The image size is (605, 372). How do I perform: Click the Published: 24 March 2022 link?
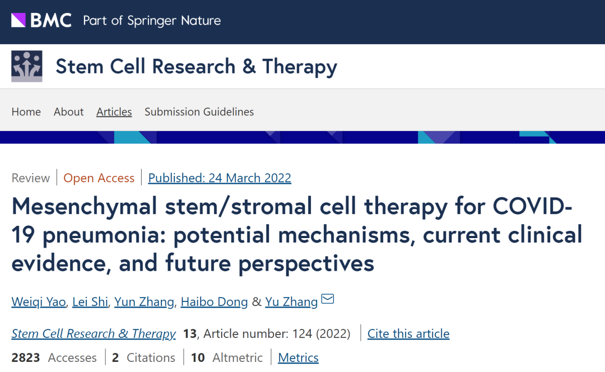pos(220,178)
